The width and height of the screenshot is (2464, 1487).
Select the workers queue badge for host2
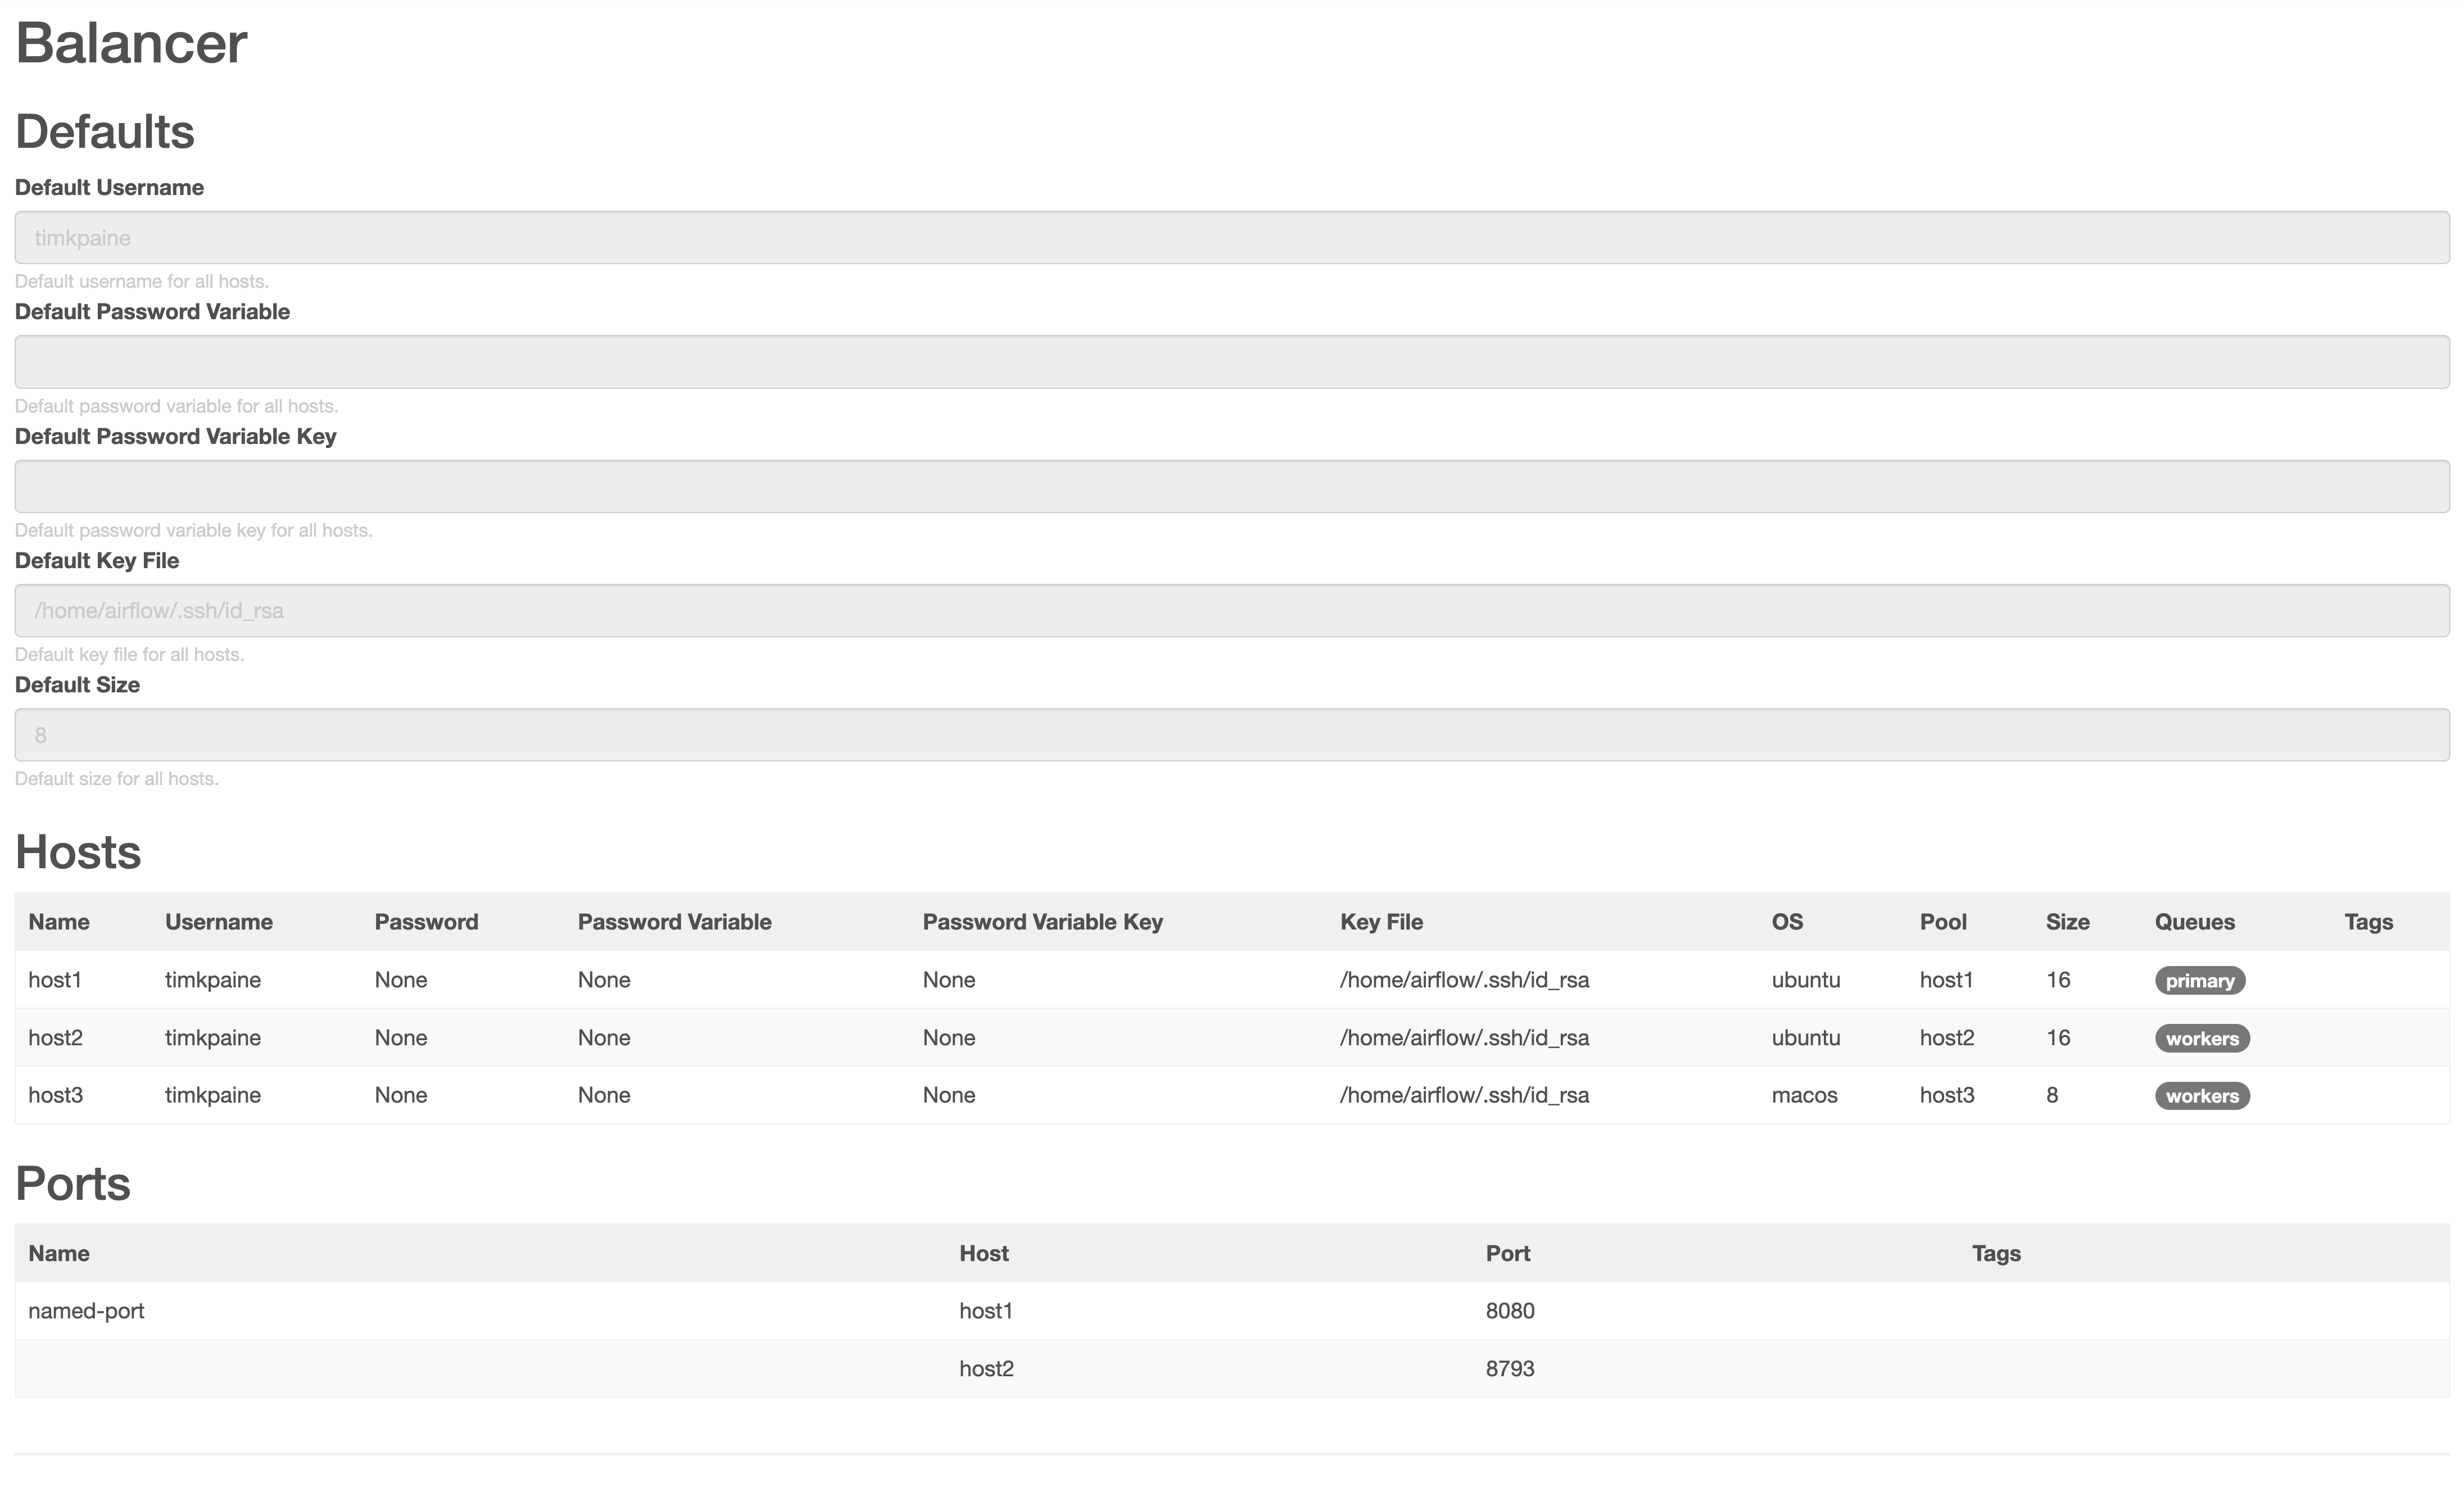[x=2202, y=1038]
